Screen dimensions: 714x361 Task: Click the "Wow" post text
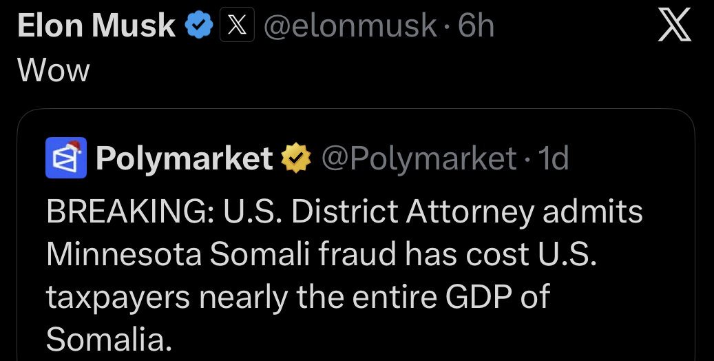[54, 70]
